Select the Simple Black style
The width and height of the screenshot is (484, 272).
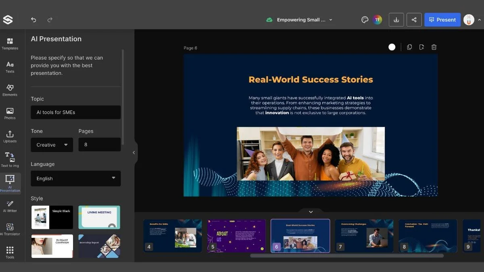click(x=52, y=217)
